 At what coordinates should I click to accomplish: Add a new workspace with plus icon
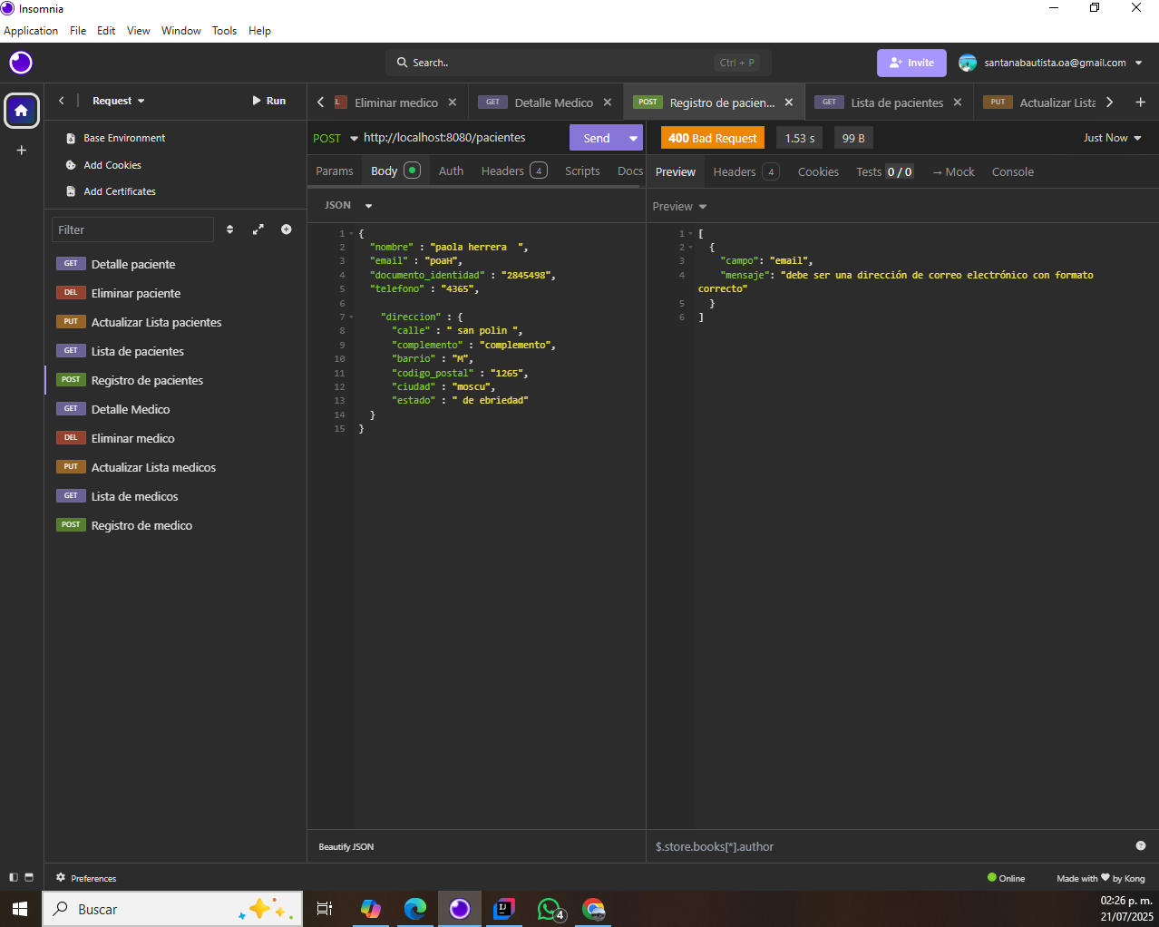(21, 151)
